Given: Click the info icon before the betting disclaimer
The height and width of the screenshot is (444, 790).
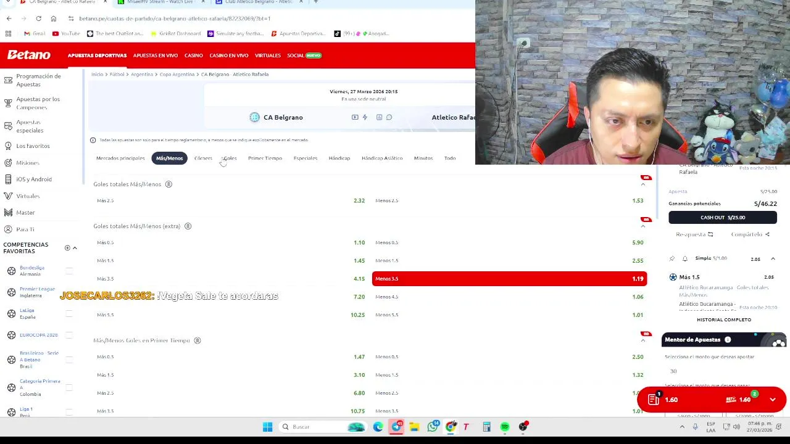Looking at the screenshot, I should coord(93,140).
